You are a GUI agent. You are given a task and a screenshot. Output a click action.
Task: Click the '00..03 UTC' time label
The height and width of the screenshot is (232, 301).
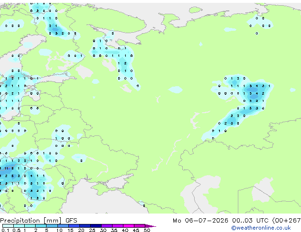point(250,221)
